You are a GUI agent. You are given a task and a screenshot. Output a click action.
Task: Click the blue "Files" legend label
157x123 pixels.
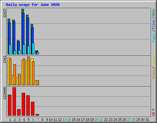(x=154, y=25)
